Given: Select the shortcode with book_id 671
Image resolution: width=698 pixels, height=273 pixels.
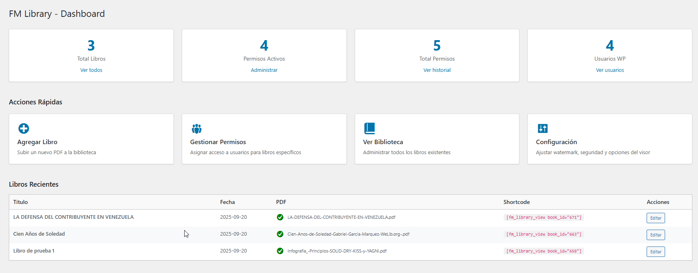Looking at the screenshot, I should 543,218.
